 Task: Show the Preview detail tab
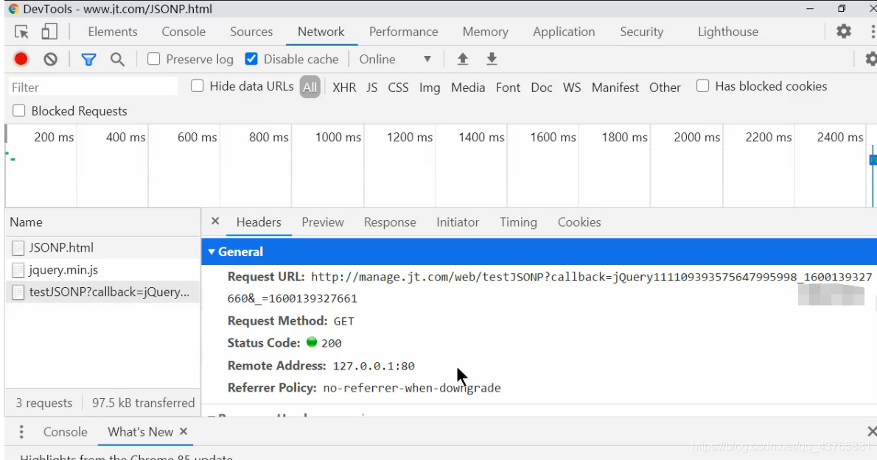point(323,222)
